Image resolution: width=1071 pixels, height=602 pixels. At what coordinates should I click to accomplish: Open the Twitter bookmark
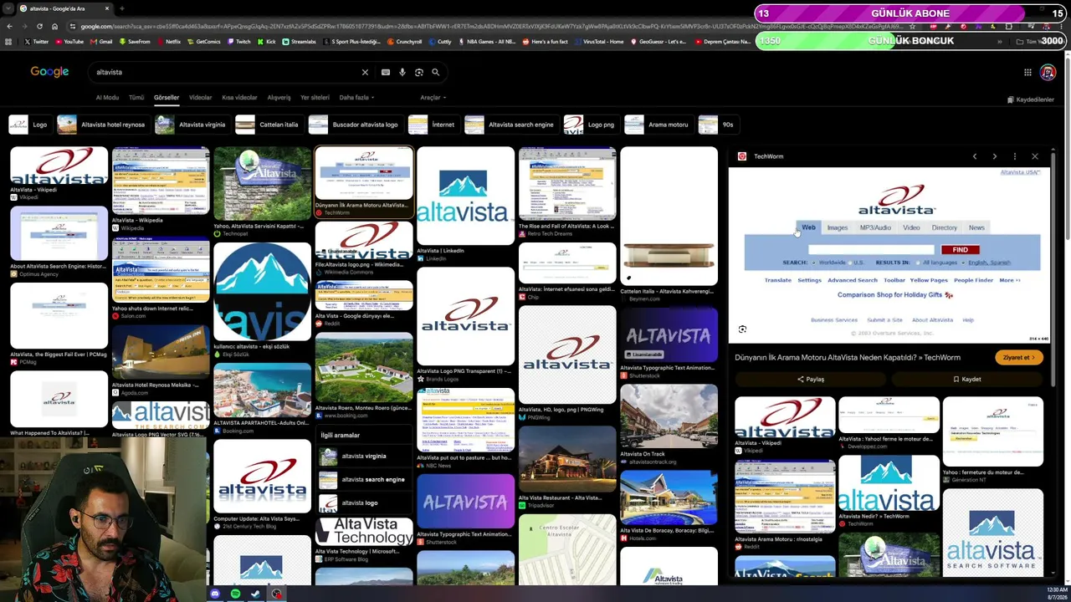[x=37, y=42]
